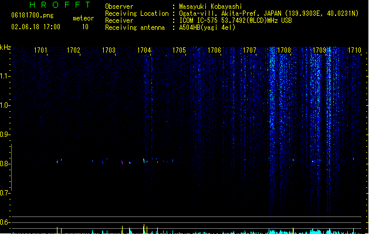This screenshot has width=369, height=234.
Task: Click the 1.0 kHz axis label
Action: coord(5,105)
